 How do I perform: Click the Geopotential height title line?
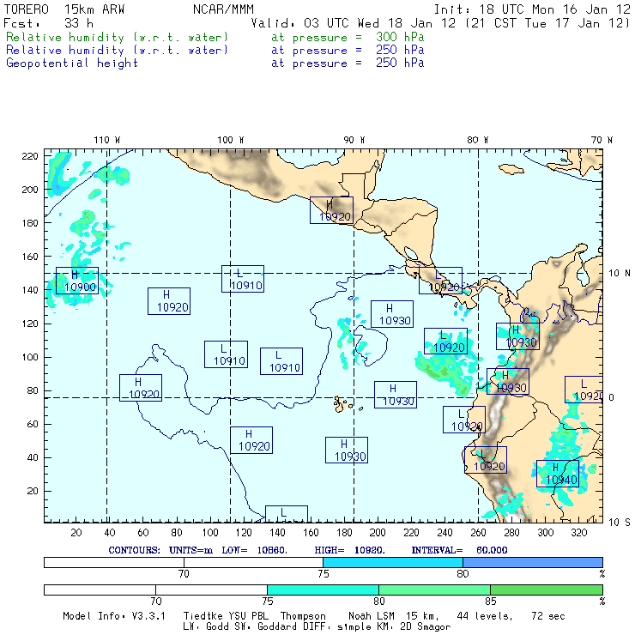point(215,63)
